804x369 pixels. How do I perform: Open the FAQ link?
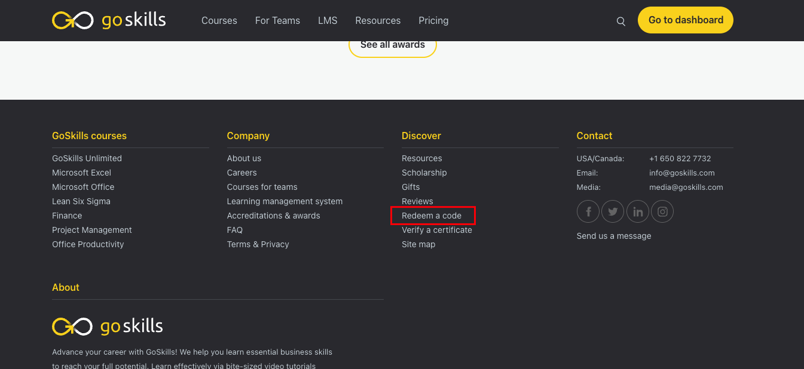(x=235, y=230)
